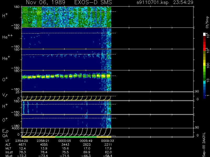Click the green H+ spectrogram panel
This screenshot has width=210, height=157.
pos(66,17)
